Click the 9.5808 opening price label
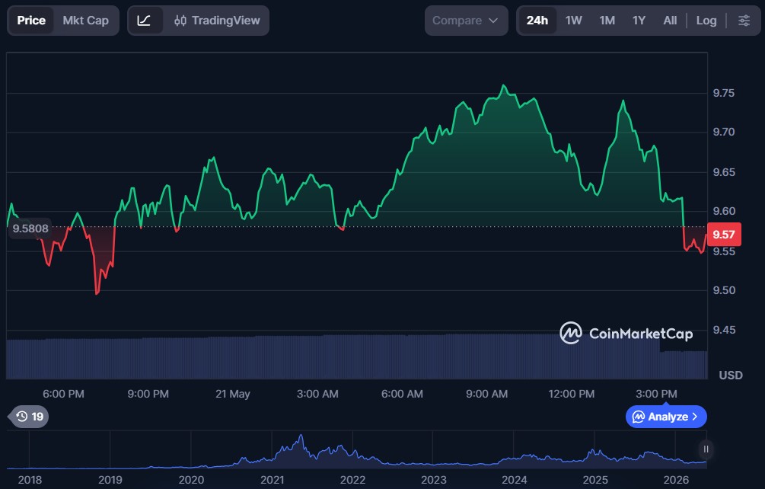The width and height of the screenshot is (765, 489). pos(30,229)
